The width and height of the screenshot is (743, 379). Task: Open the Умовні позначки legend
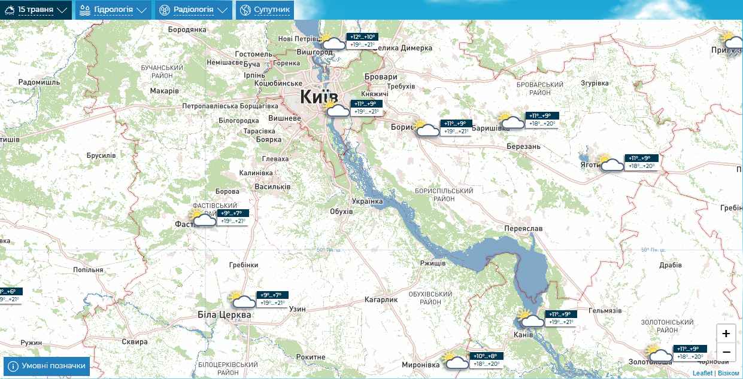47,366
